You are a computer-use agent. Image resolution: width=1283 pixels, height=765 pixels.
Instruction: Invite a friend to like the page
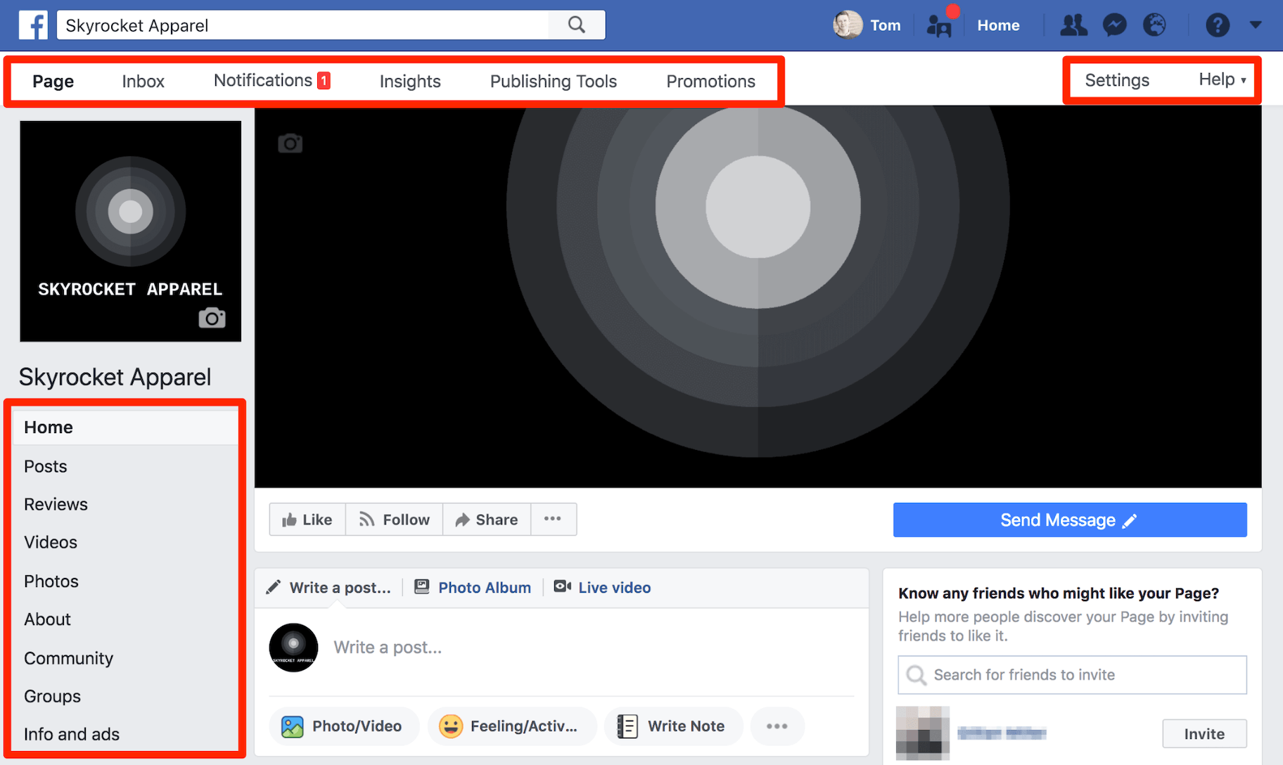(1204, 733)
